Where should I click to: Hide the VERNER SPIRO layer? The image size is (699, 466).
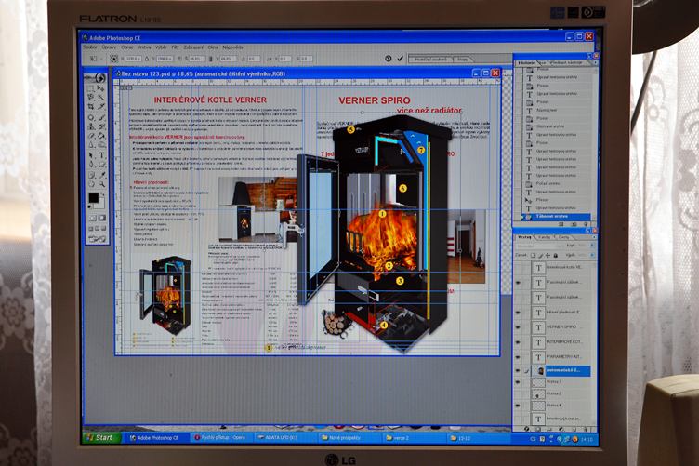pos(519,327)
